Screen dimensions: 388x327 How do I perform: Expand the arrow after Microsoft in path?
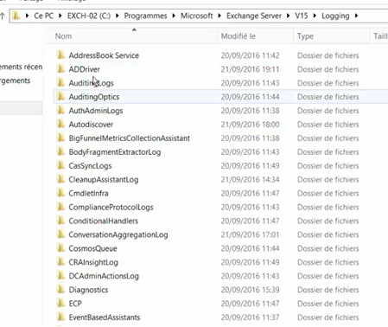(x=219, y=16)
